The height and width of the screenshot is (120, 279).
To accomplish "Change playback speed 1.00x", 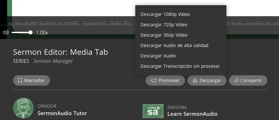I will coord(42,33).
